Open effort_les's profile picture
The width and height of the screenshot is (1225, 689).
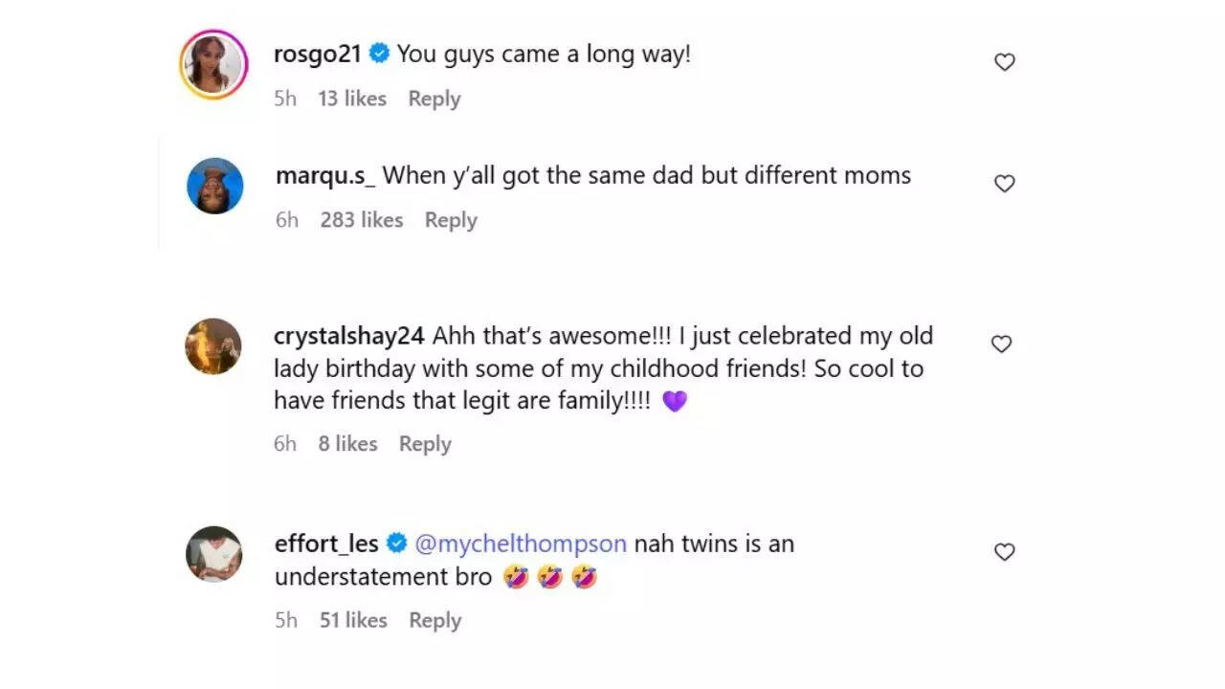click(213, 554)
